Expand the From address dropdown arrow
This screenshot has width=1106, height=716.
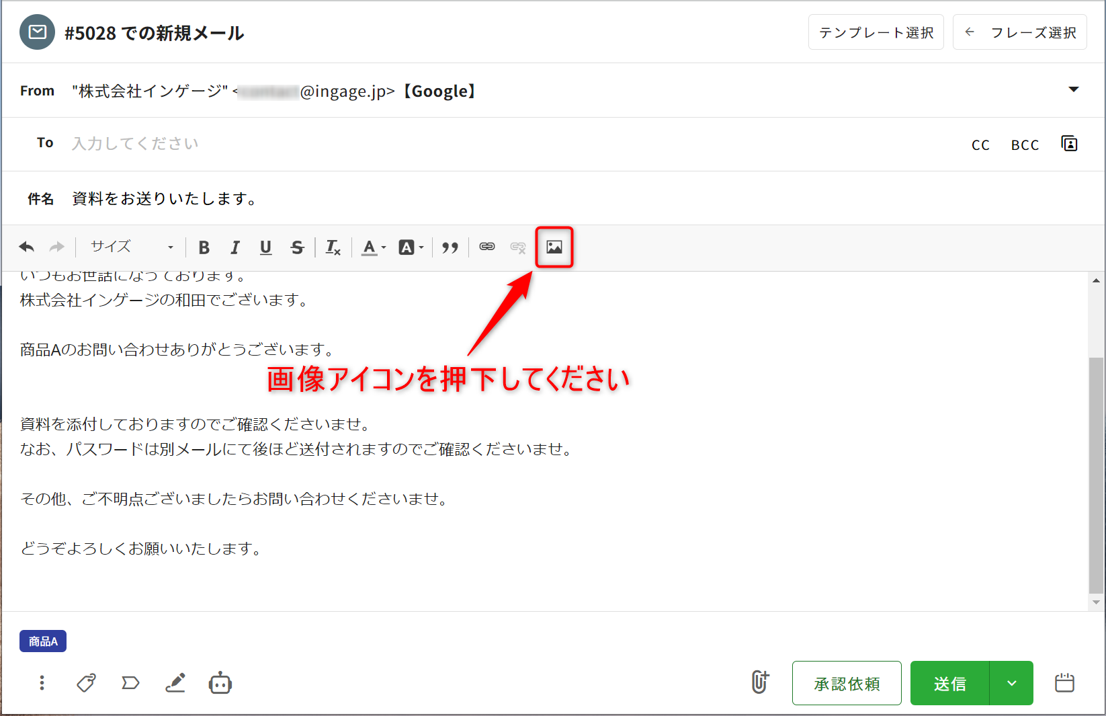click(1073, 90)
